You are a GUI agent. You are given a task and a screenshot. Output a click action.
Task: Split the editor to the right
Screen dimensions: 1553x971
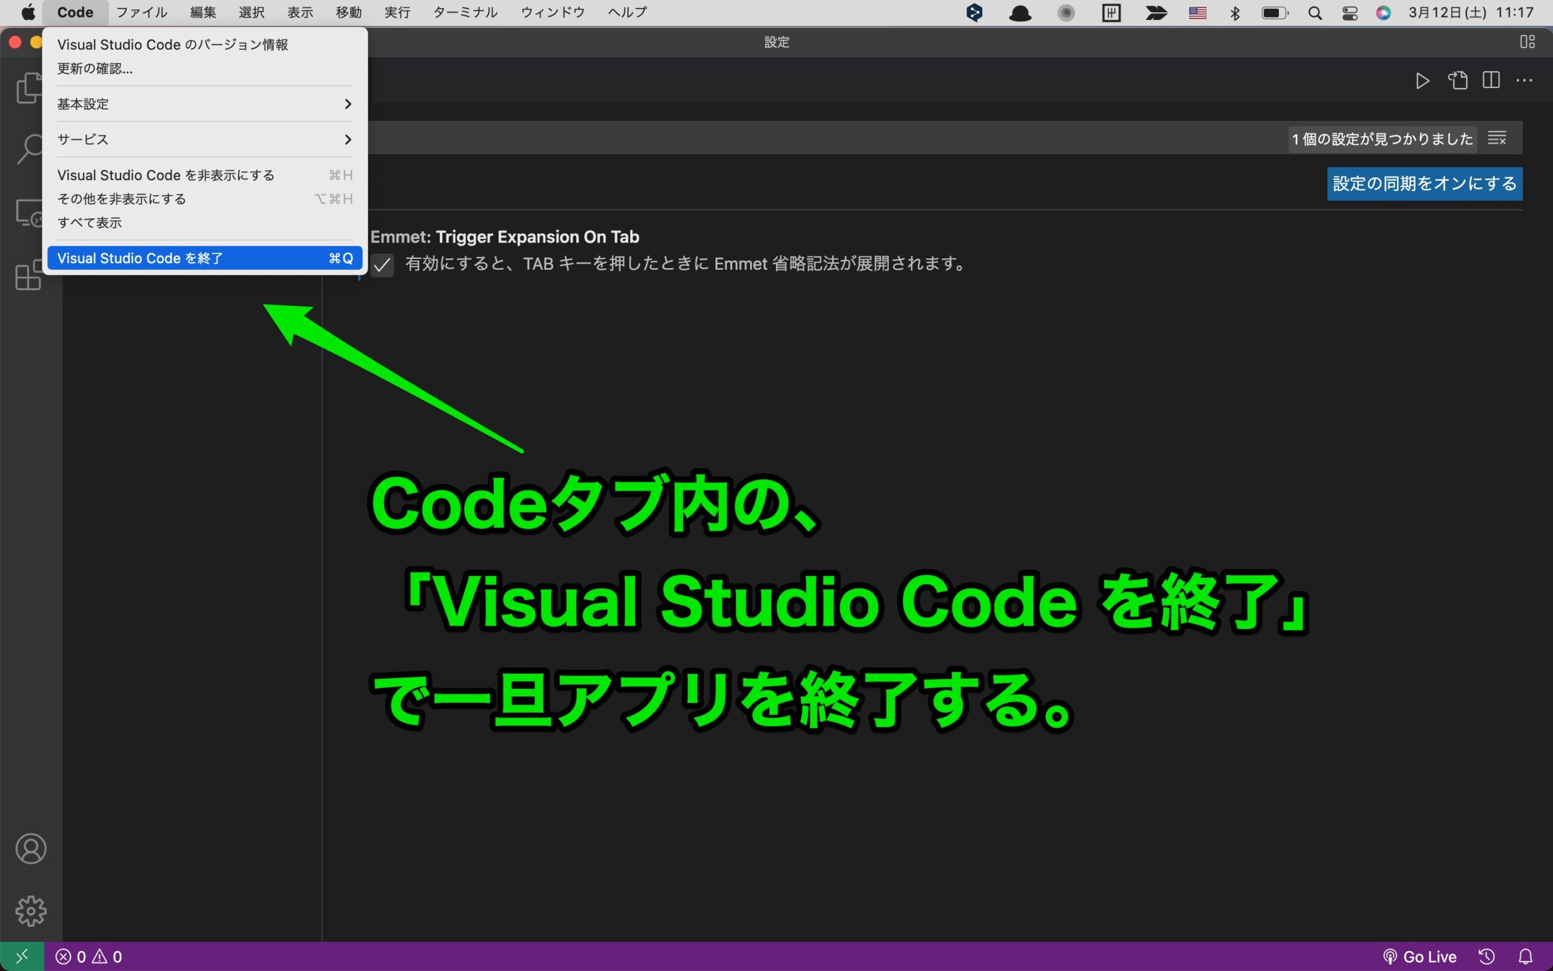[x=1491, y=80]
